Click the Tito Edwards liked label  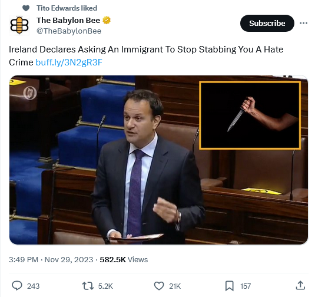(67, 8)
